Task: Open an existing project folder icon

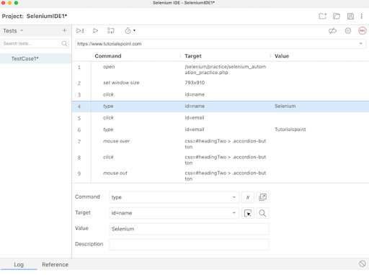Action: (x=337, y=16)
